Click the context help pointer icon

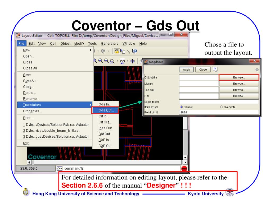(134, 51)
